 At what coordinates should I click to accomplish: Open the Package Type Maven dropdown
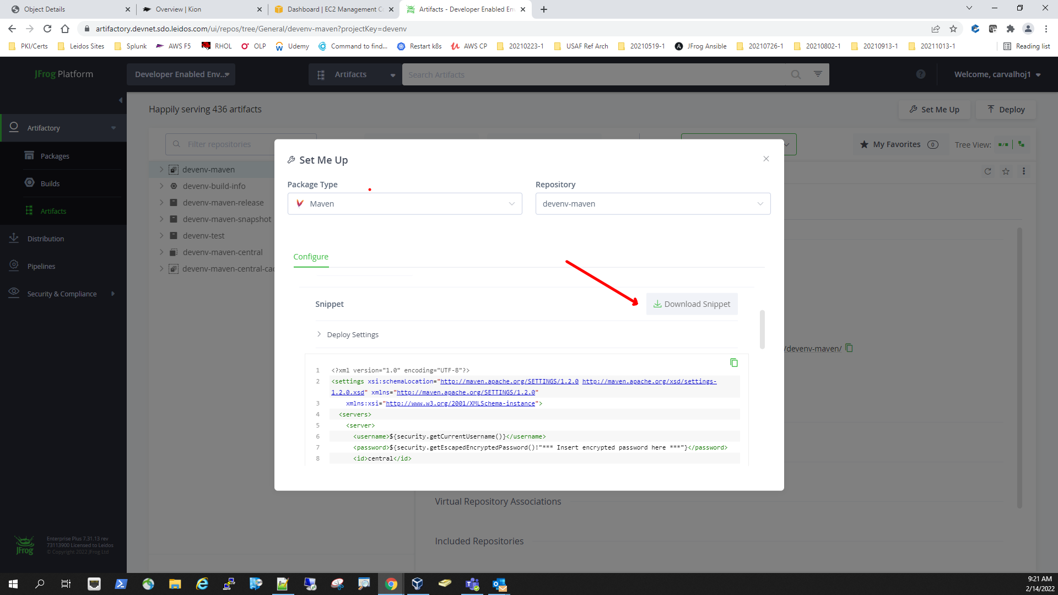click(404, 204)
